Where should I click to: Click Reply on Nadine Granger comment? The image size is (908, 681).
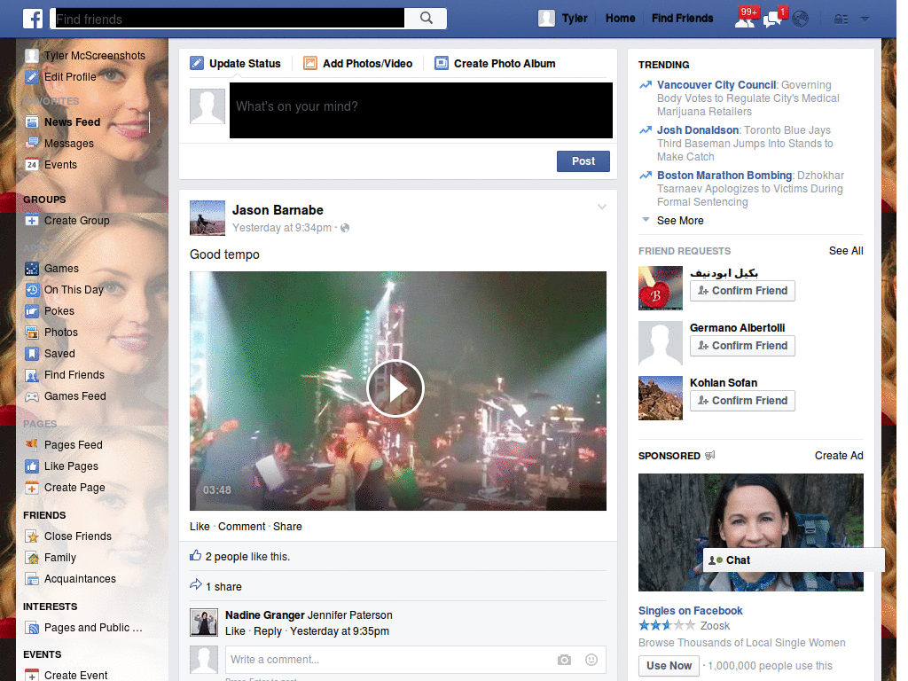pyautogui.click(x=268, y=631)
